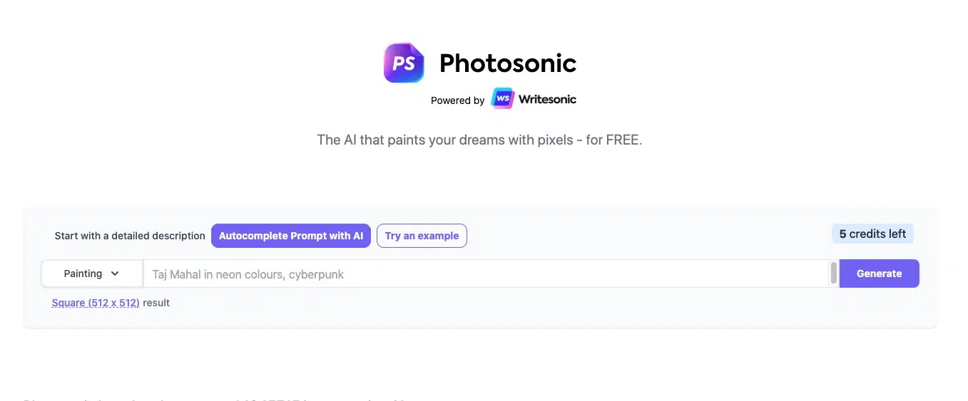Image resolution: width=968 pixels, height=401 pixels.
Task: Click the number 5 in the credits badge
Action: pos(842,234)
